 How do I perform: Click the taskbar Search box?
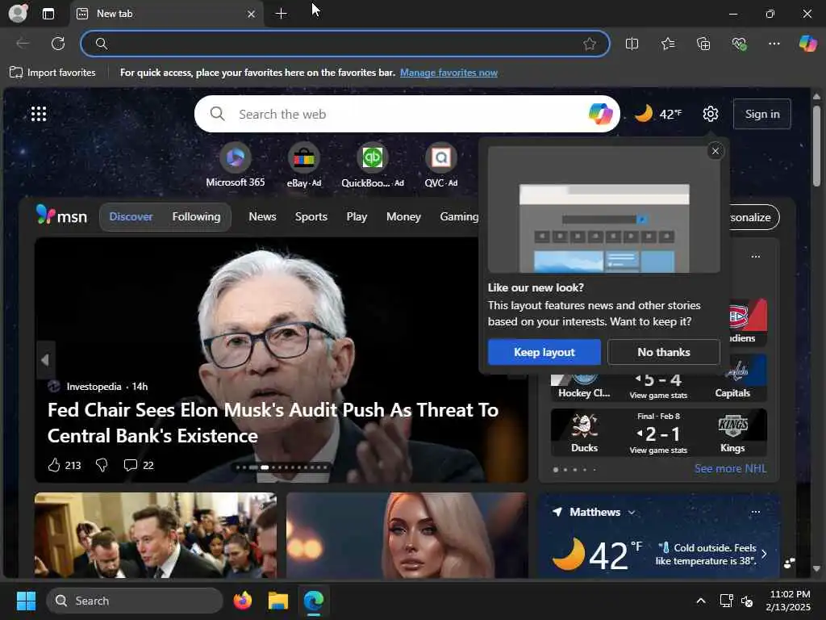[x=135, y=601]
